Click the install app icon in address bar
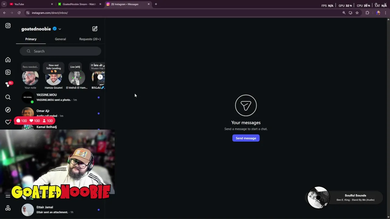The height and width of the screenshot is (219, 390). click(x=350, y=13)
